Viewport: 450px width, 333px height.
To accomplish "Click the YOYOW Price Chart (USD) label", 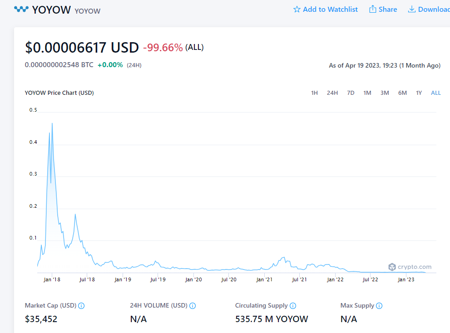I will pos(59,93).
